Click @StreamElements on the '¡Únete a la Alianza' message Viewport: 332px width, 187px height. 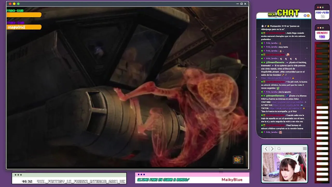[275, 96]
